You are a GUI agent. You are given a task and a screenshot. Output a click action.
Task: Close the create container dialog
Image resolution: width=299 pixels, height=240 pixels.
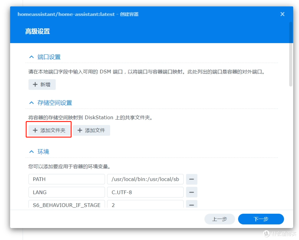[x=282, y=14]
